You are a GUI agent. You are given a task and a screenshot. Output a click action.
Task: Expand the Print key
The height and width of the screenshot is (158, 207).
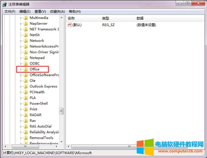coord(21,109)
